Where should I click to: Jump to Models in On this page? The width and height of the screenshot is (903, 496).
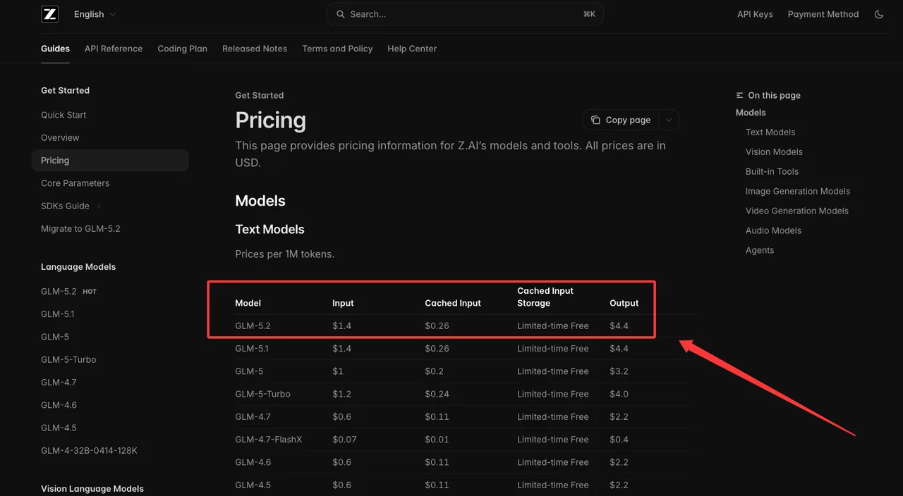751,112
